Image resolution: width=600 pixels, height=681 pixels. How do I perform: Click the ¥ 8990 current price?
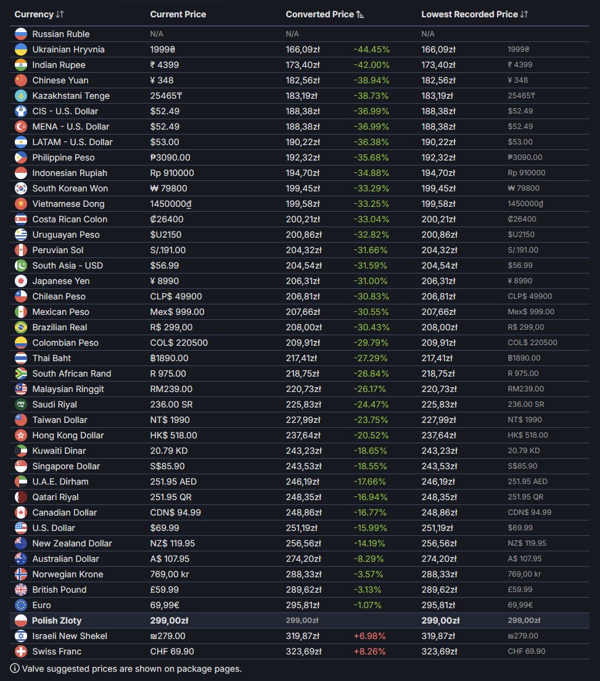click(x=165, y=281)
